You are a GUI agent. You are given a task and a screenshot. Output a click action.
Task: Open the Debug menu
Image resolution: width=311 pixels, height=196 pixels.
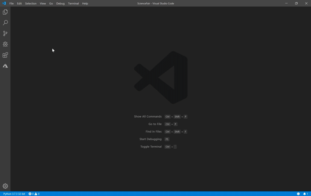click(60, 3)
